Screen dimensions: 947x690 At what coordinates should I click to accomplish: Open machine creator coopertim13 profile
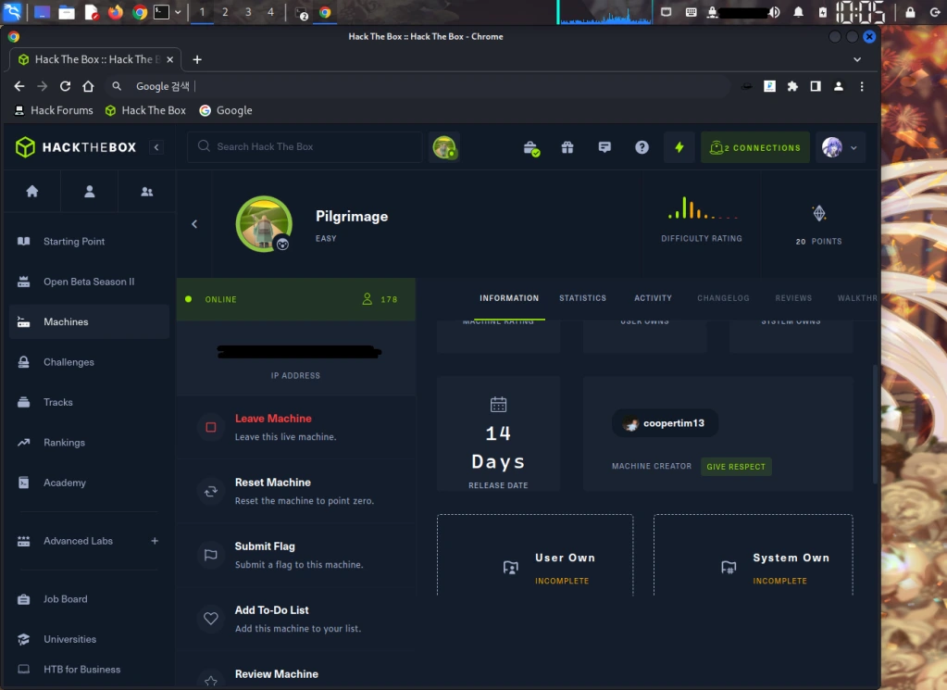tap(665, 423)
